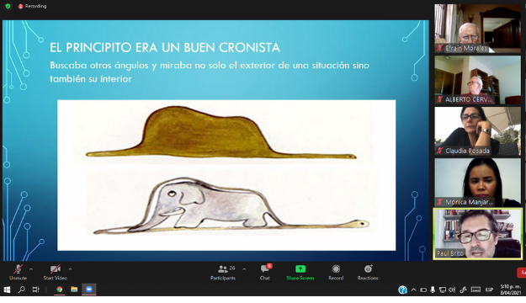Screen dimensions: 526x303
Task: Click the elephant inside boa drawing
Action: pyautogui.click(x=231, y=206)
